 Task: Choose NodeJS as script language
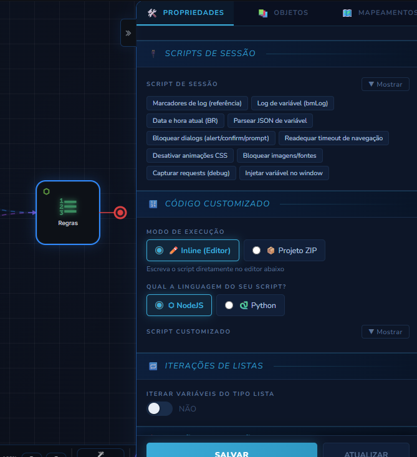(179, 305)
